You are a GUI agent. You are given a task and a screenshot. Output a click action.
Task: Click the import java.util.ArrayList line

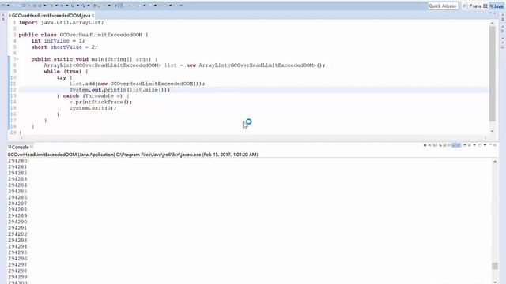pyautogui.click(x=61, y=23)
